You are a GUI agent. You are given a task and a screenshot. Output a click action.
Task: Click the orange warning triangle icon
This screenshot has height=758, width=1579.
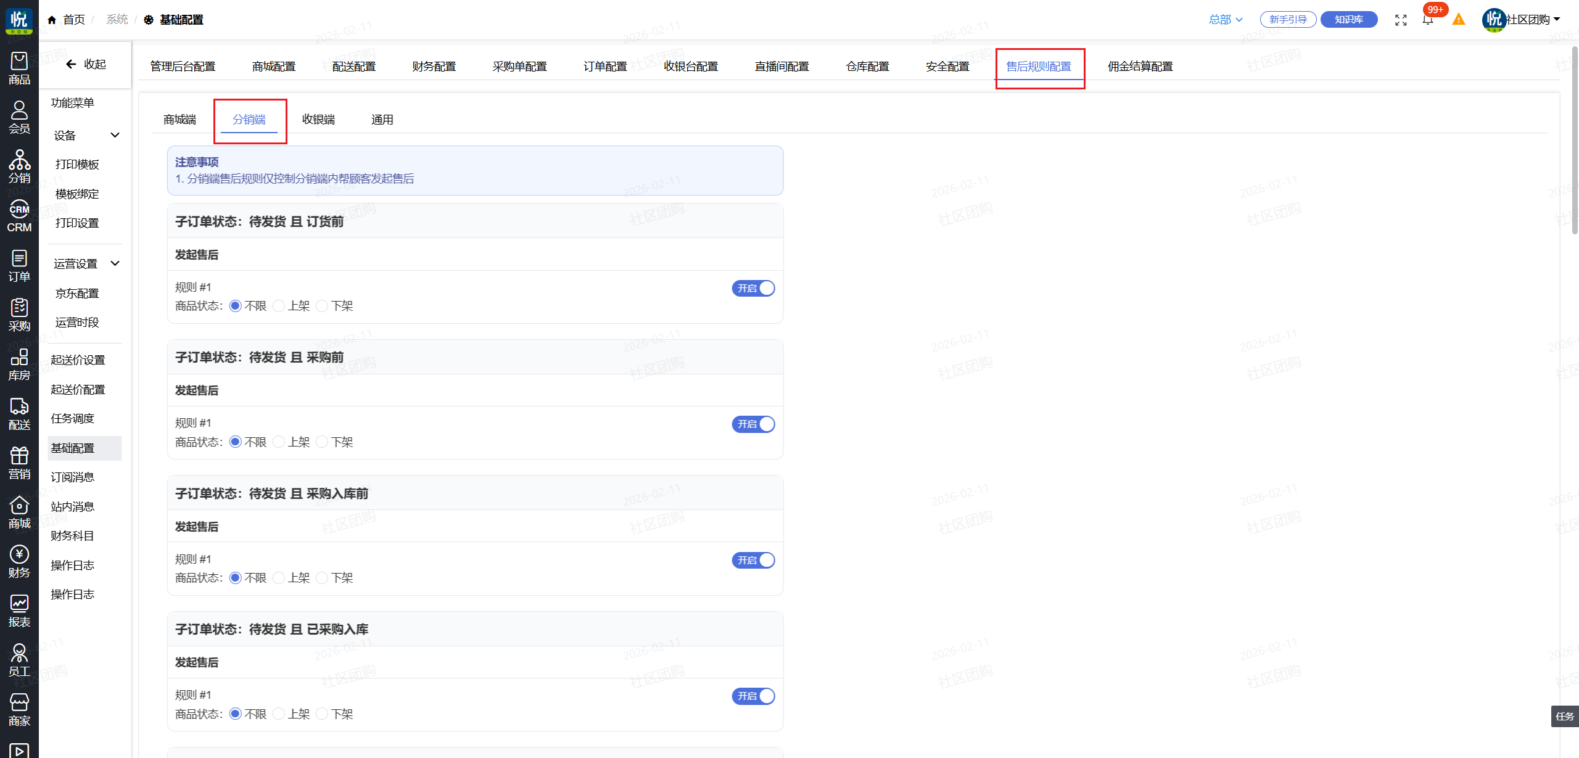(x=1458, y=20)
